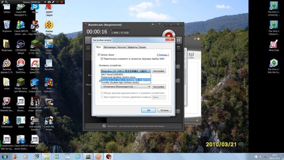
Task: Open the orange @ mail agent taskbar icon
Action: (x=99, y=156)
